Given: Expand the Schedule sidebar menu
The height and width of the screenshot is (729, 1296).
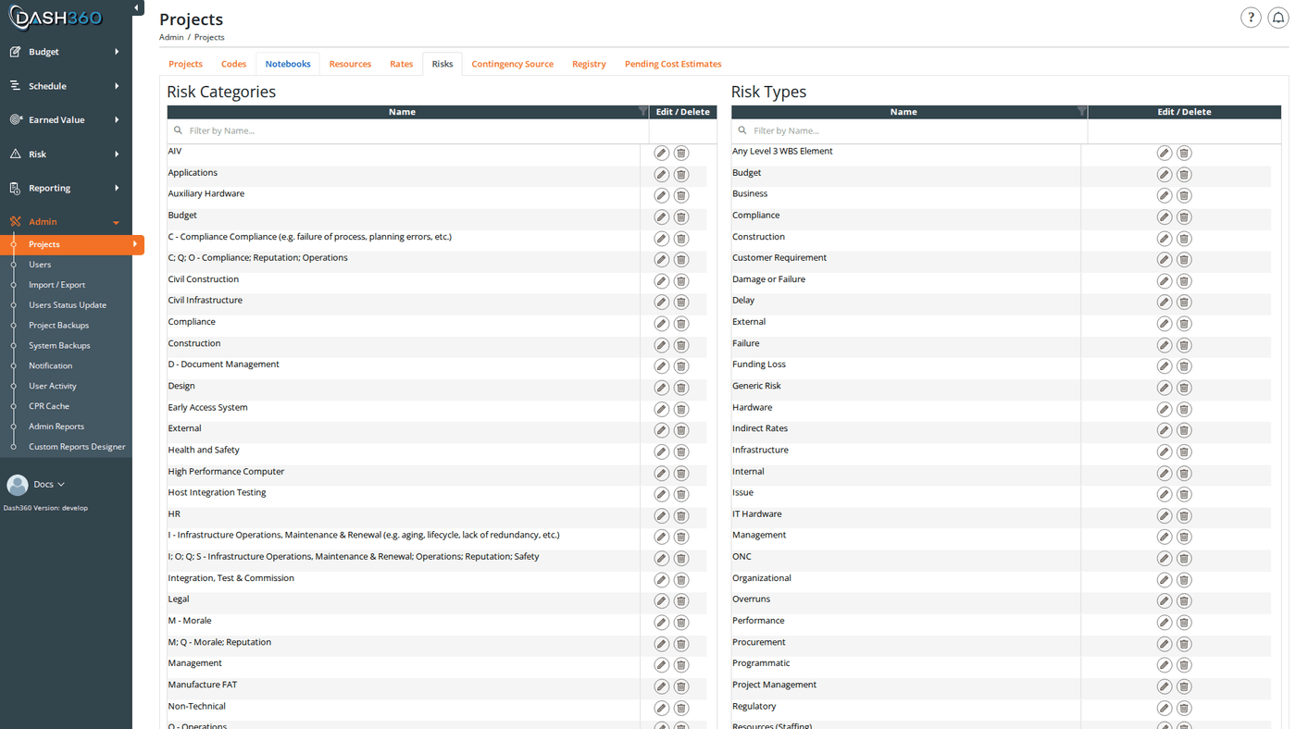Looking at the screenshot, I should [66, 86].
